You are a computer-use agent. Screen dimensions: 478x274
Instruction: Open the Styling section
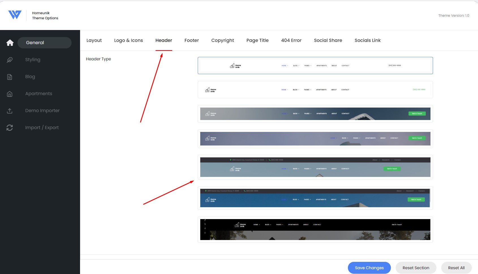(x=33, y=60)
